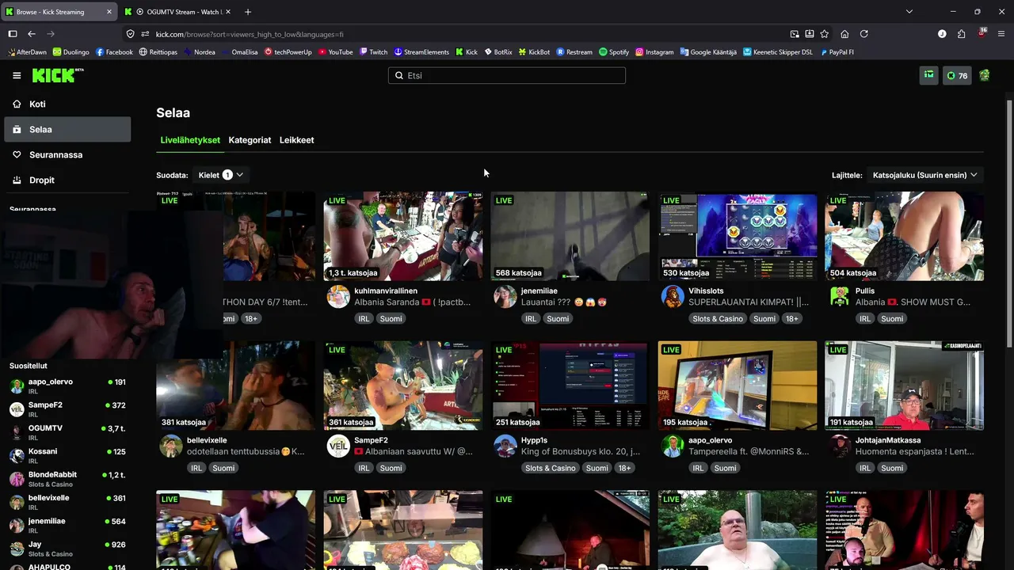This screenshot has height=570, width=1014.
Task: Click the Etsi search field
Action: click(x=507, y=75)
